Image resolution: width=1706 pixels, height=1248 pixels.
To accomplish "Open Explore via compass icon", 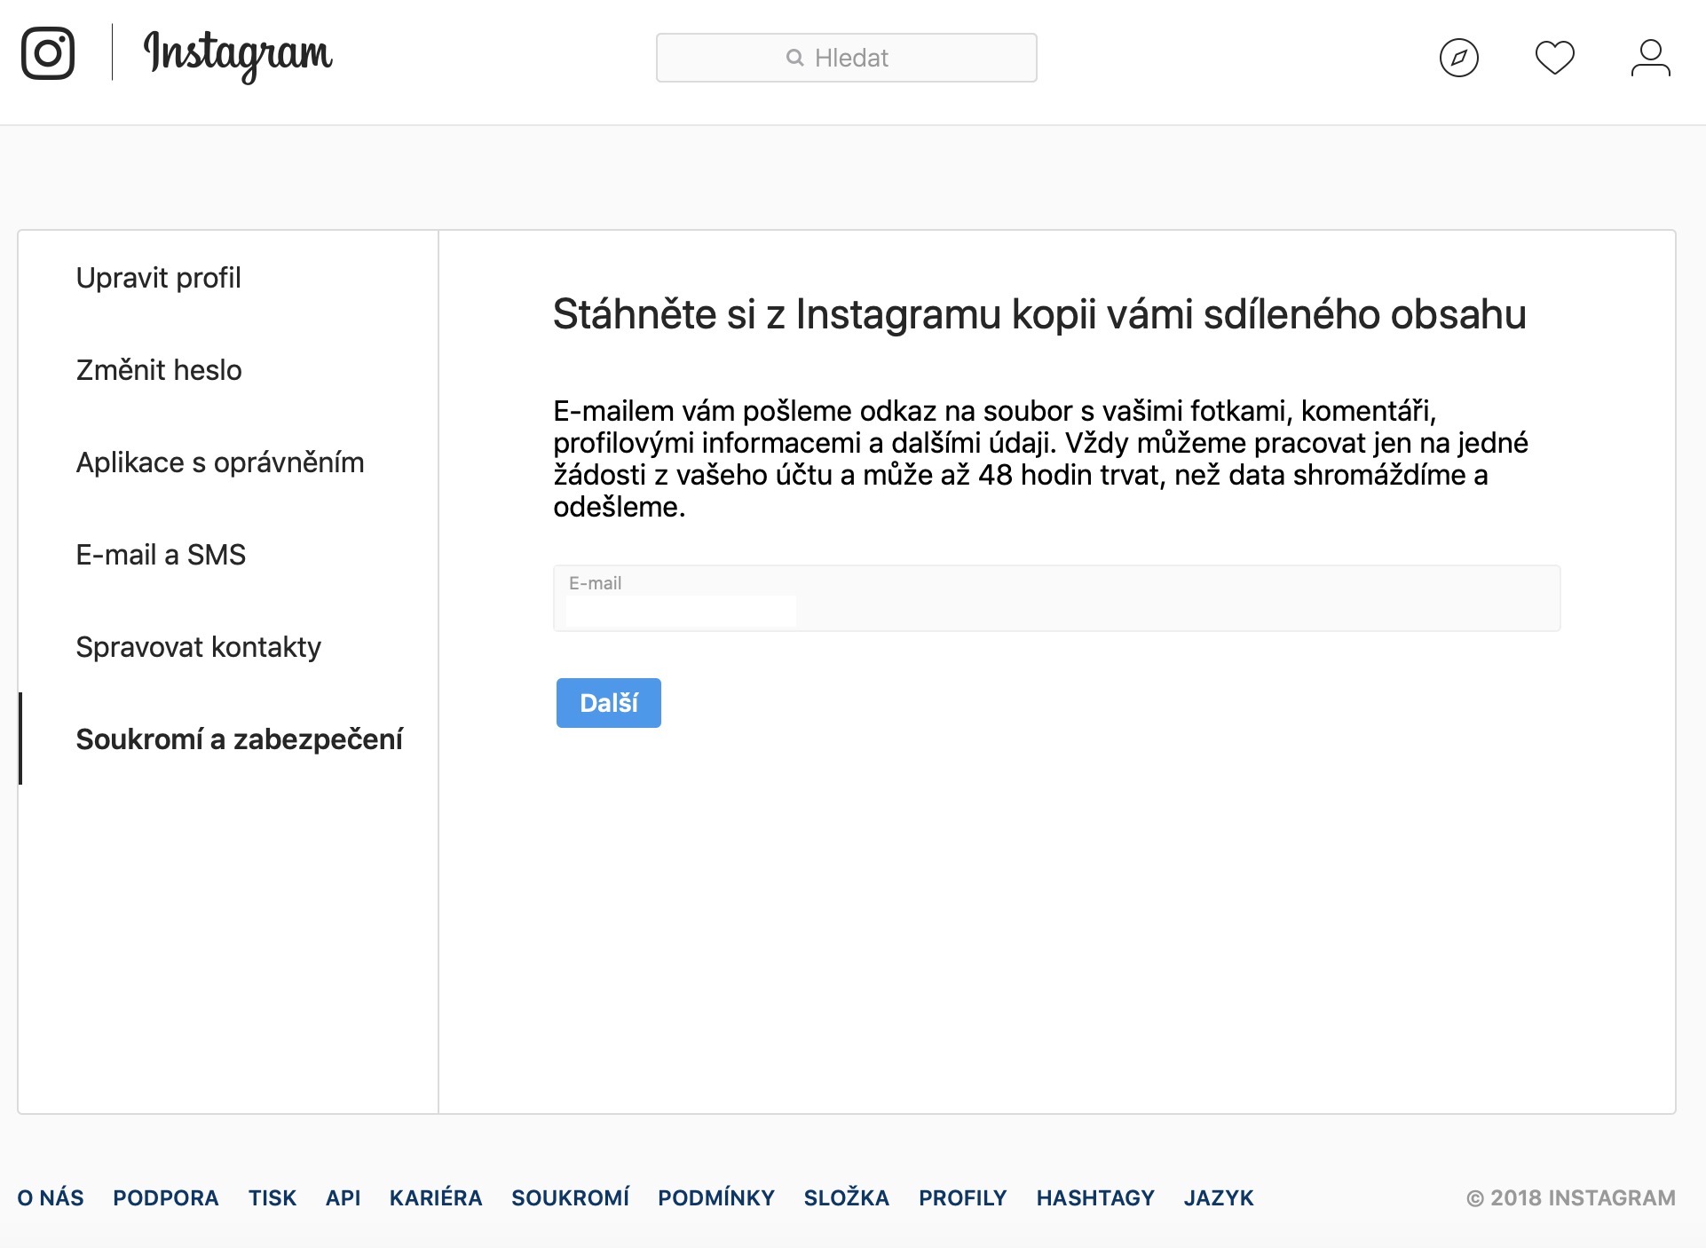I will (1458, 59).
